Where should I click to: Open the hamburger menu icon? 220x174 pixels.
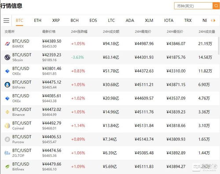[6, 21]
